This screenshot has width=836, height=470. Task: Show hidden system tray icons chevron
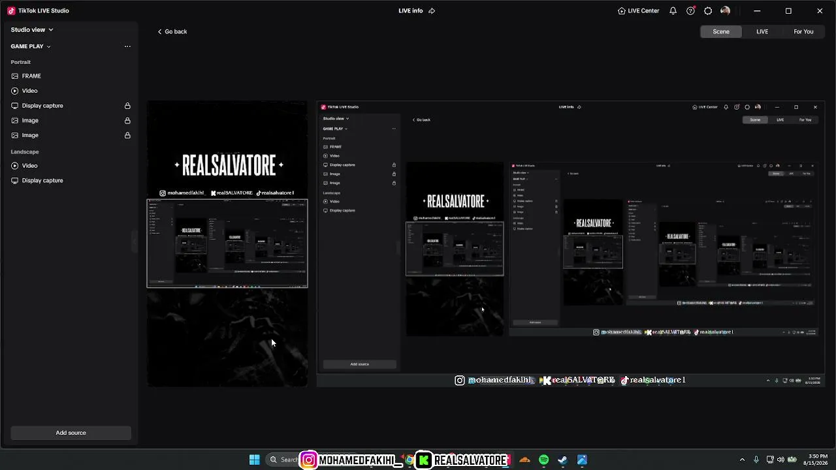coord(742,460)
